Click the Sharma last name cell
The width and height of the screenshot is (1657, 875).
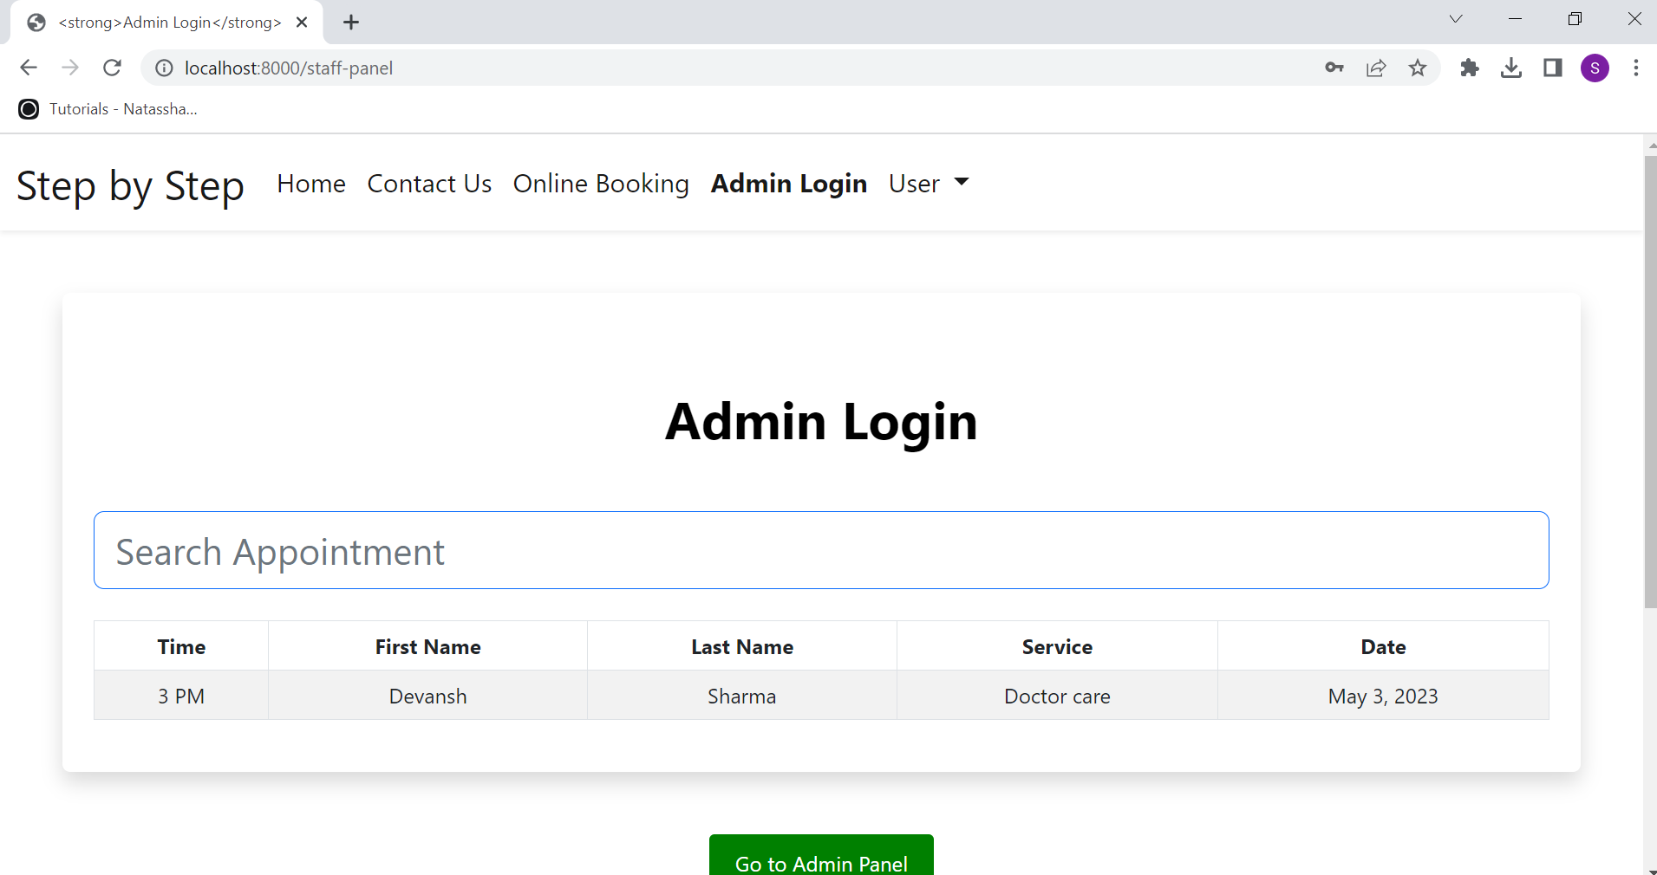click(x=742, y=696)
